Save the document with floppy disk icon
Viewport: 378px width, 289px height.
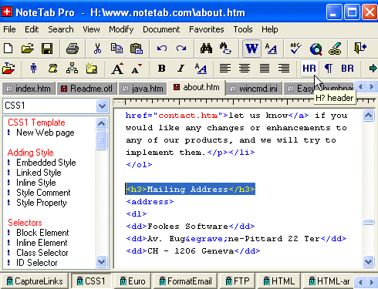click(47, 49)
